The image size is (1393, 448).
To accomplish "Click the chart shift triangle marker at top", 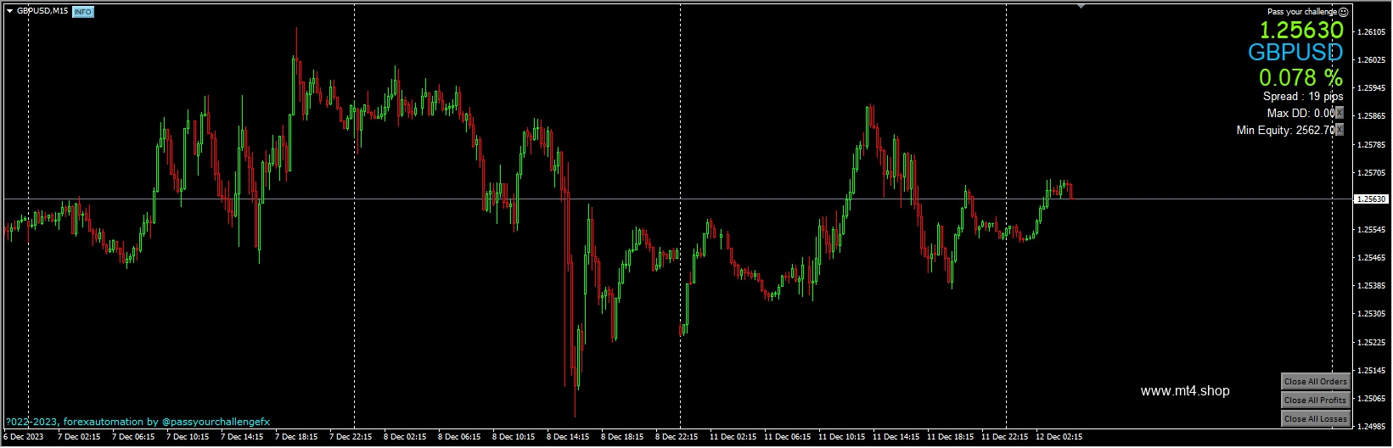I will (x=1081, y=6).
